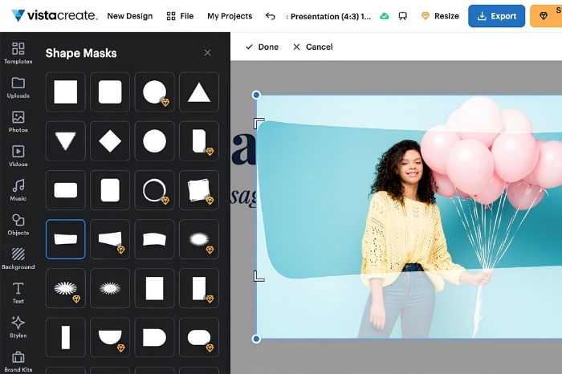This screenshot has height=374, width=562.
Task: Open the Videos sidebar panel
Action: pos(18,156)
